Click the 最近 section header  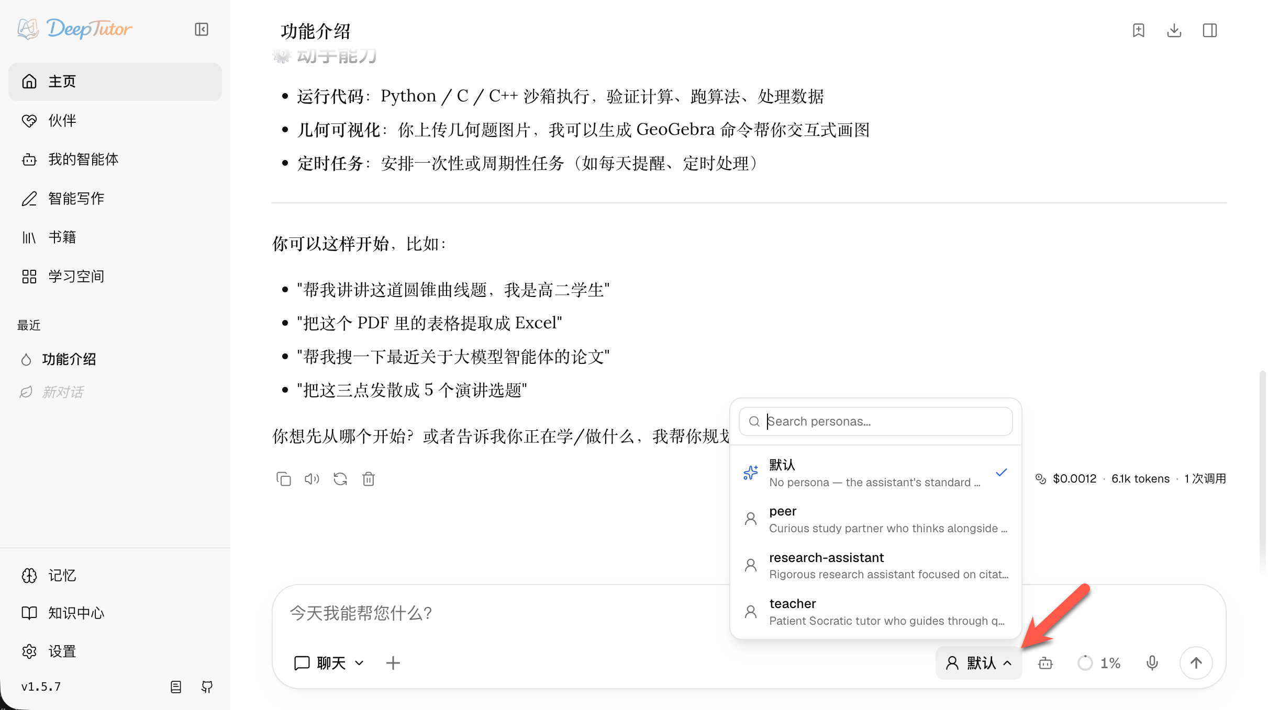point(29,325)
